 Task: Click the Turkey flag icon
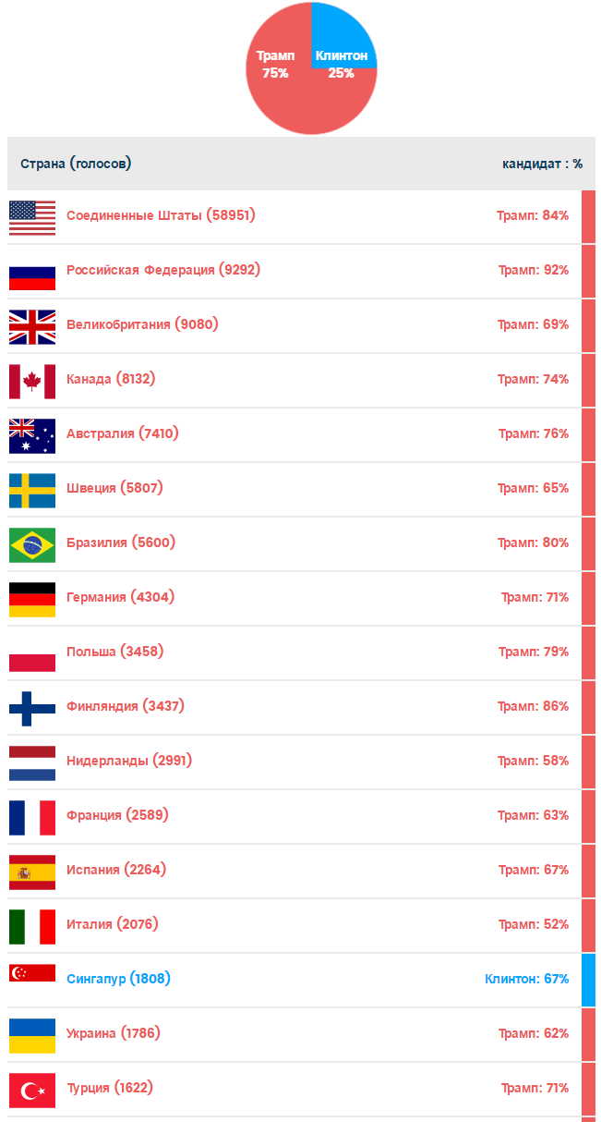pos(32,1089)
